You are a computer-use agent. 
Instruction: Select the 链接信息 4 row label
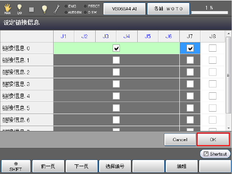pos(27,96)
